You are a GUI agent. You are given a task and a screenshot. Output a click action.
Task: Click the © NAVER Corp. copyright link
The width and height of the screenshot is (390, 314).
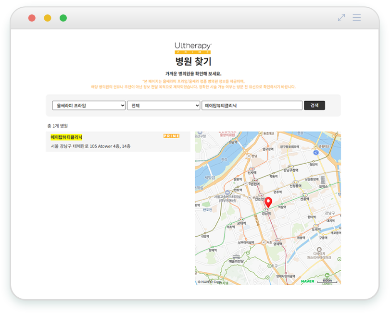tap(210, 282)
